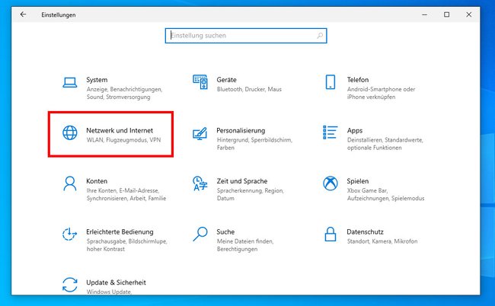The height and width of the screenshot is (306, 495).
Task: Click the Datenschutz padlock icon
Action: [331, 234]
